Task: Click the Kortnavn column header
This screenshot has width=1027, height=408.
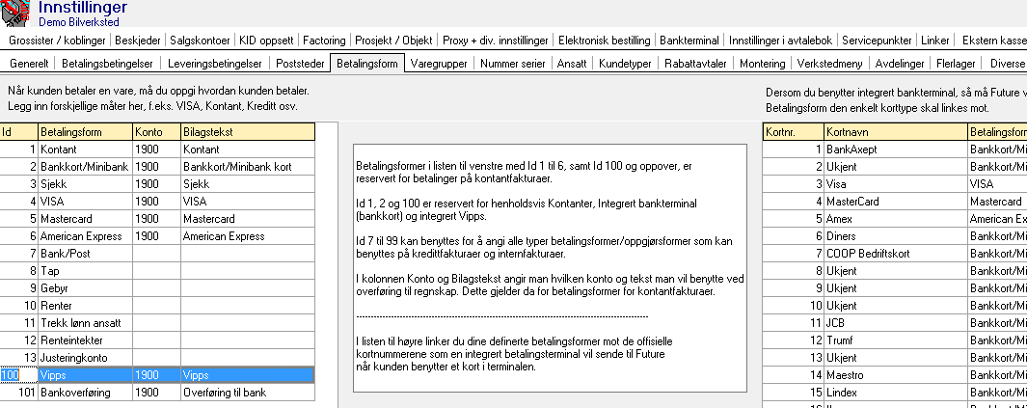Action: pos(896,132)
